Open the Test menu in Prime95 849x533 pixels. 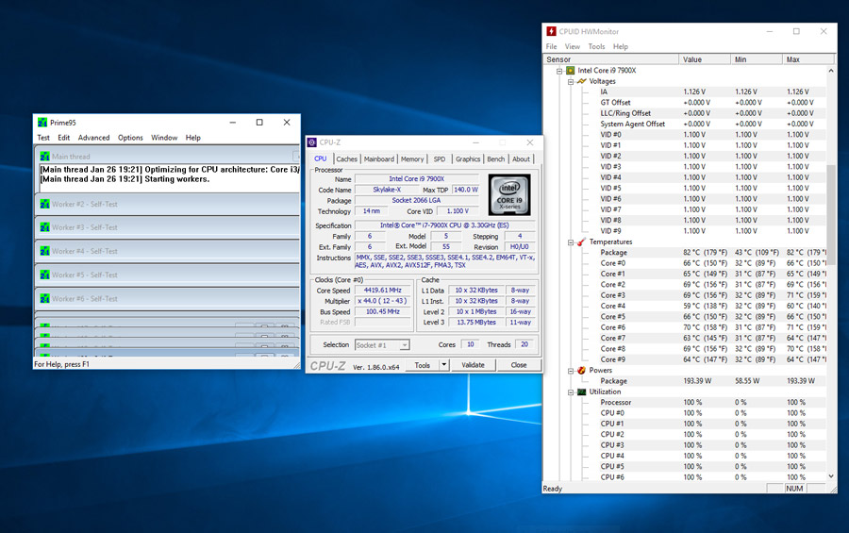click(43, 138)
